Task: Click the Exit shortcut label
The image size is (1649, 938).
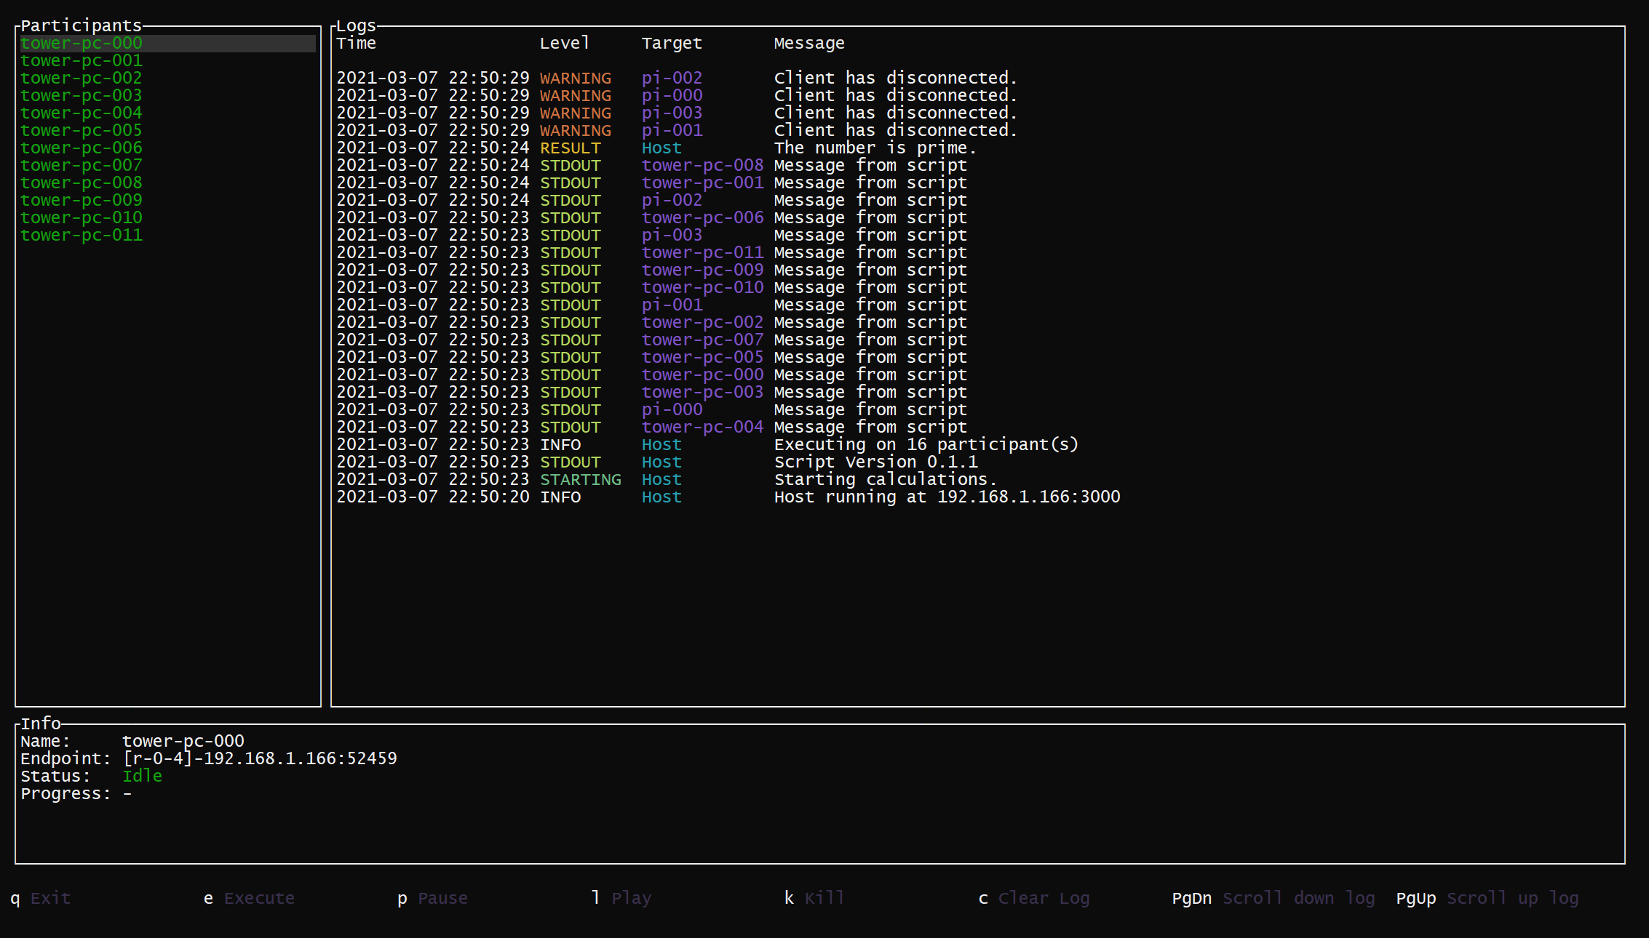Action: pyautogui.click(x=50, y=899)
